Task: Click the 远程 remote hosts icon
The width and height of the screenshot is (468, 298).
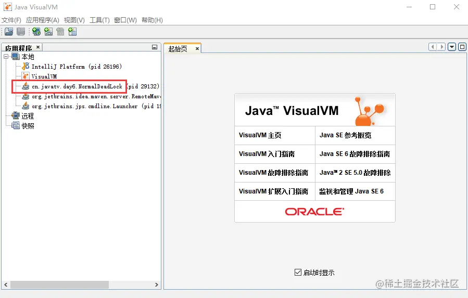Action: click(16, 115)
